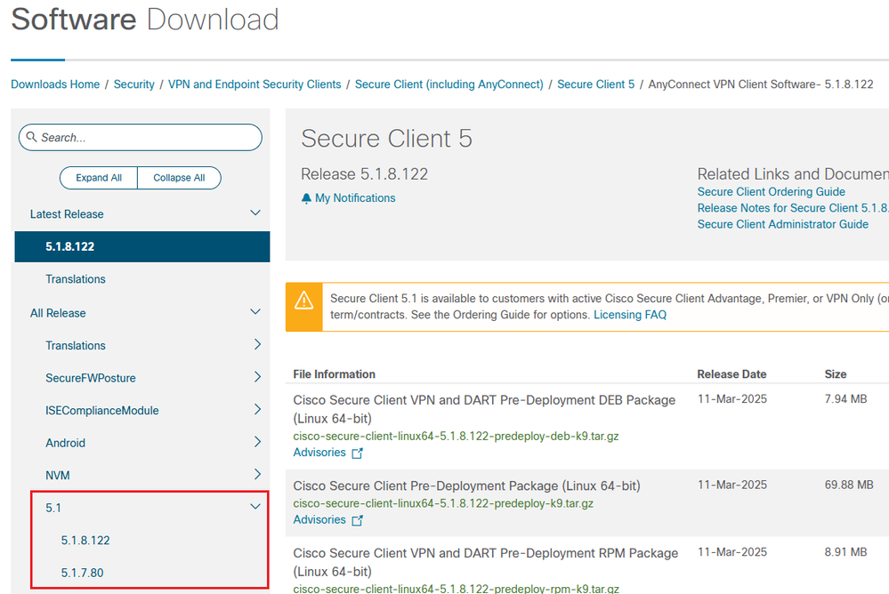Click DEB Package 11-Mar-2025 release date
The width and height of the screenshot is (889, 594).
click(x=732, y=399)
